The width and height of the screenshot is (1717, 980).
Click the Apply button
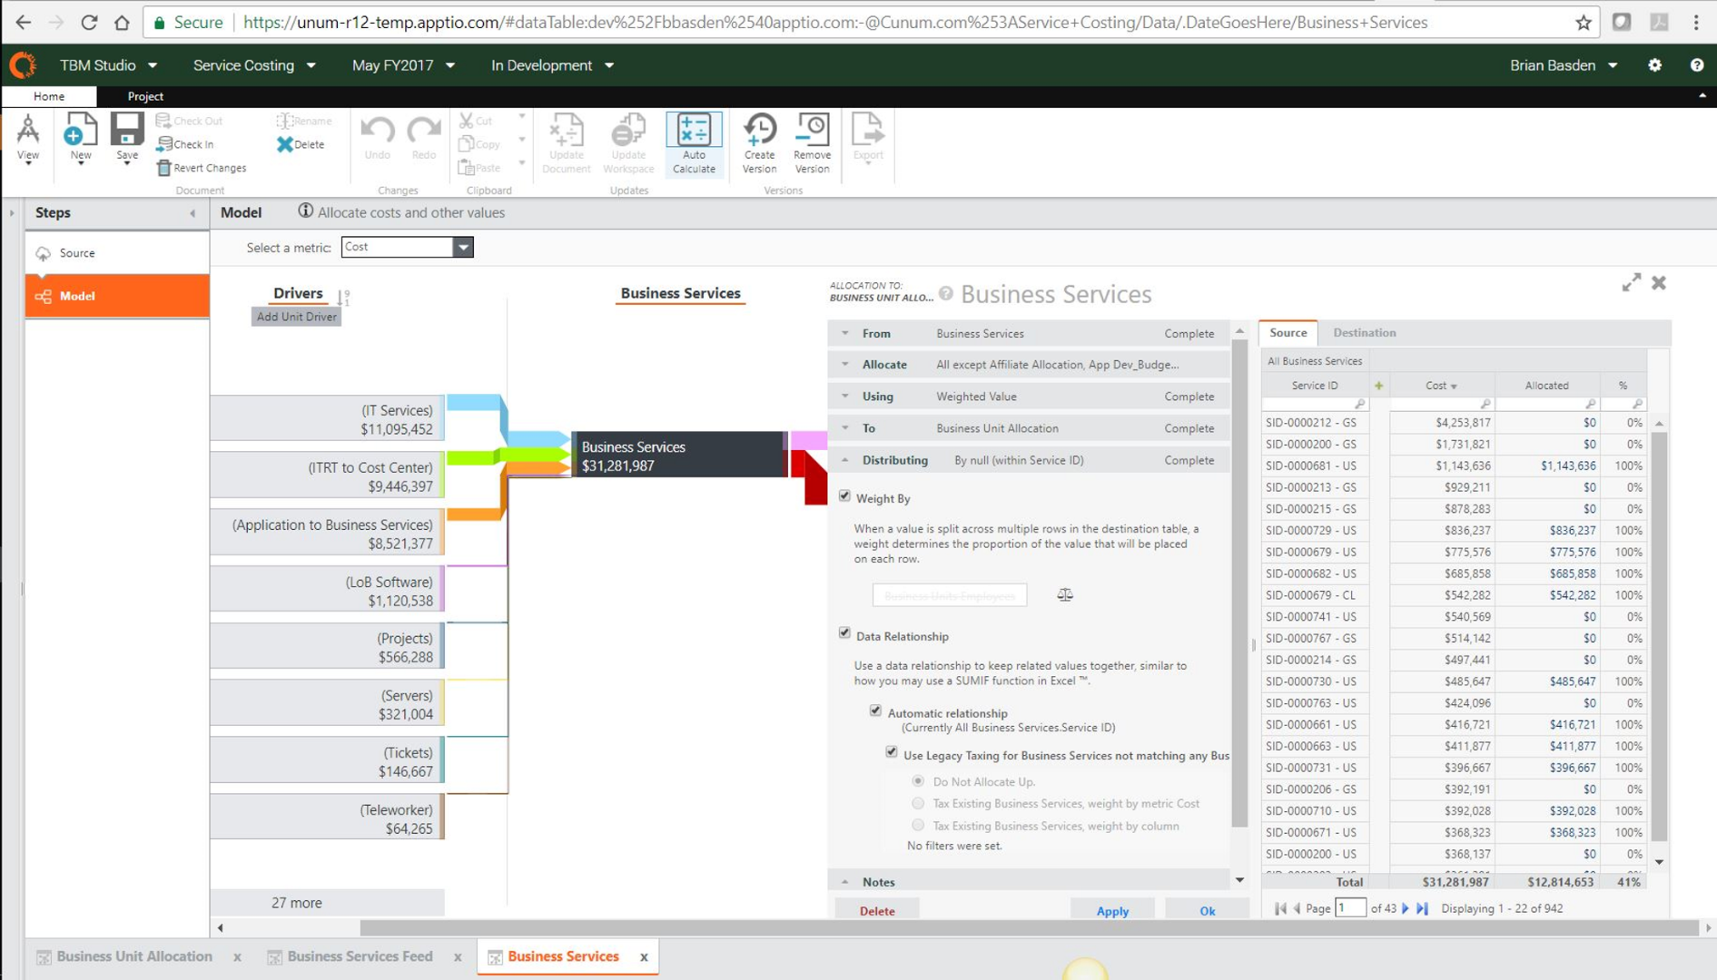[1112, 910]
